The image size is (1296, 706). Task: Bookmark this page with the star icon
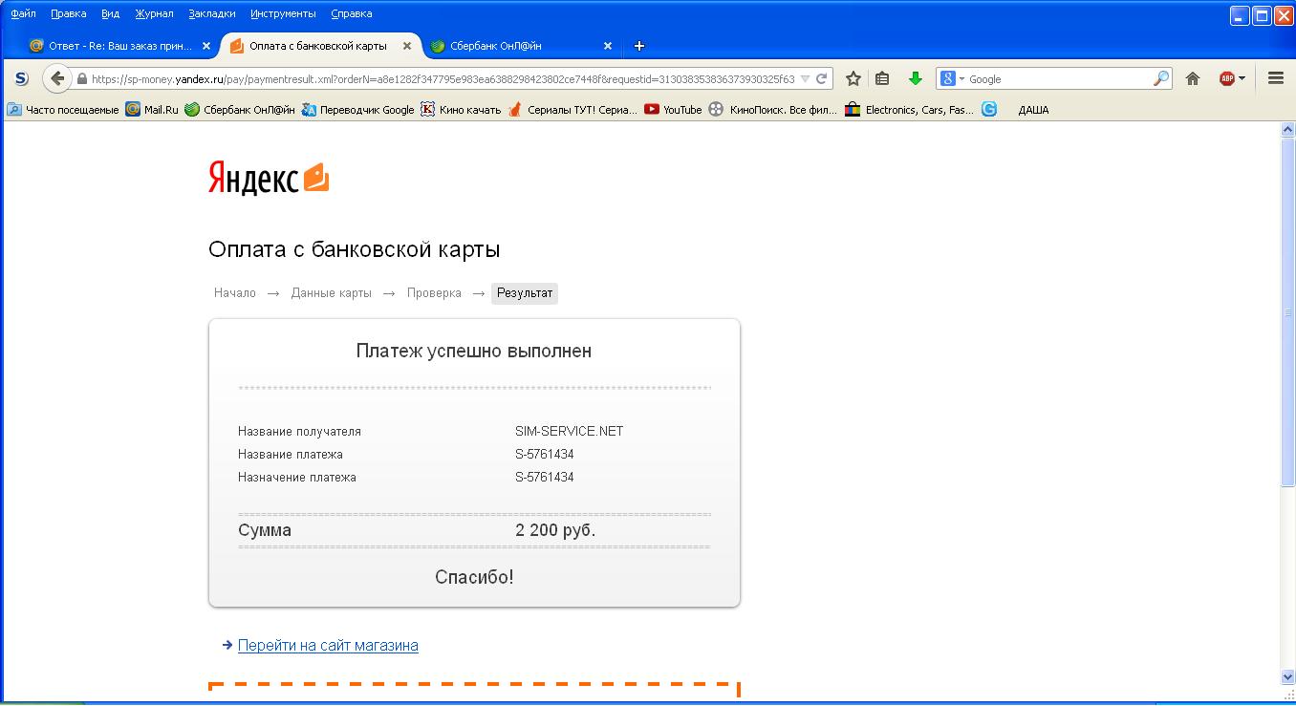pyautogui.click(x=853, y=79)
